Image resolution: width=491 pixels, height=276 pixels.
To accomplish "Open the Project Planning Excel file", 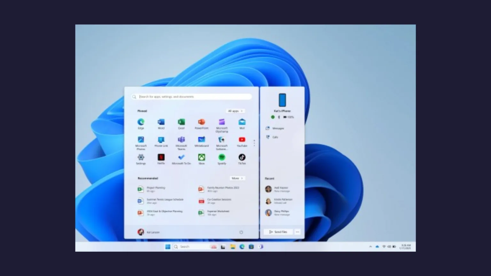I will click(156, 189).
